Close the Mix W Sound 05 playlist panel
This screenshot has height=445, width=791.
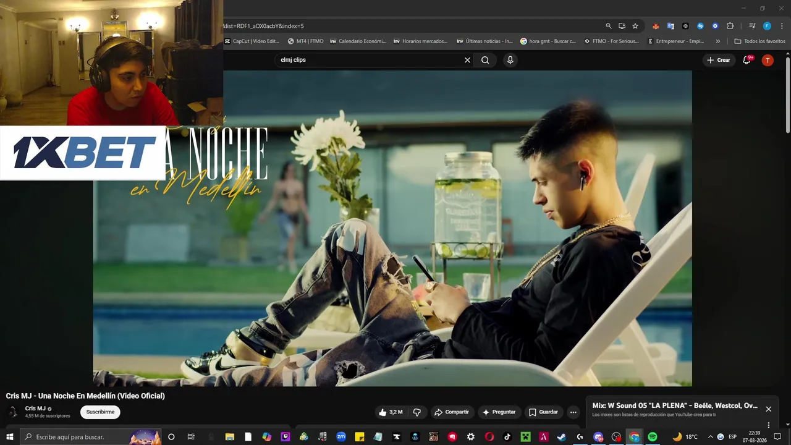(769, 409)
